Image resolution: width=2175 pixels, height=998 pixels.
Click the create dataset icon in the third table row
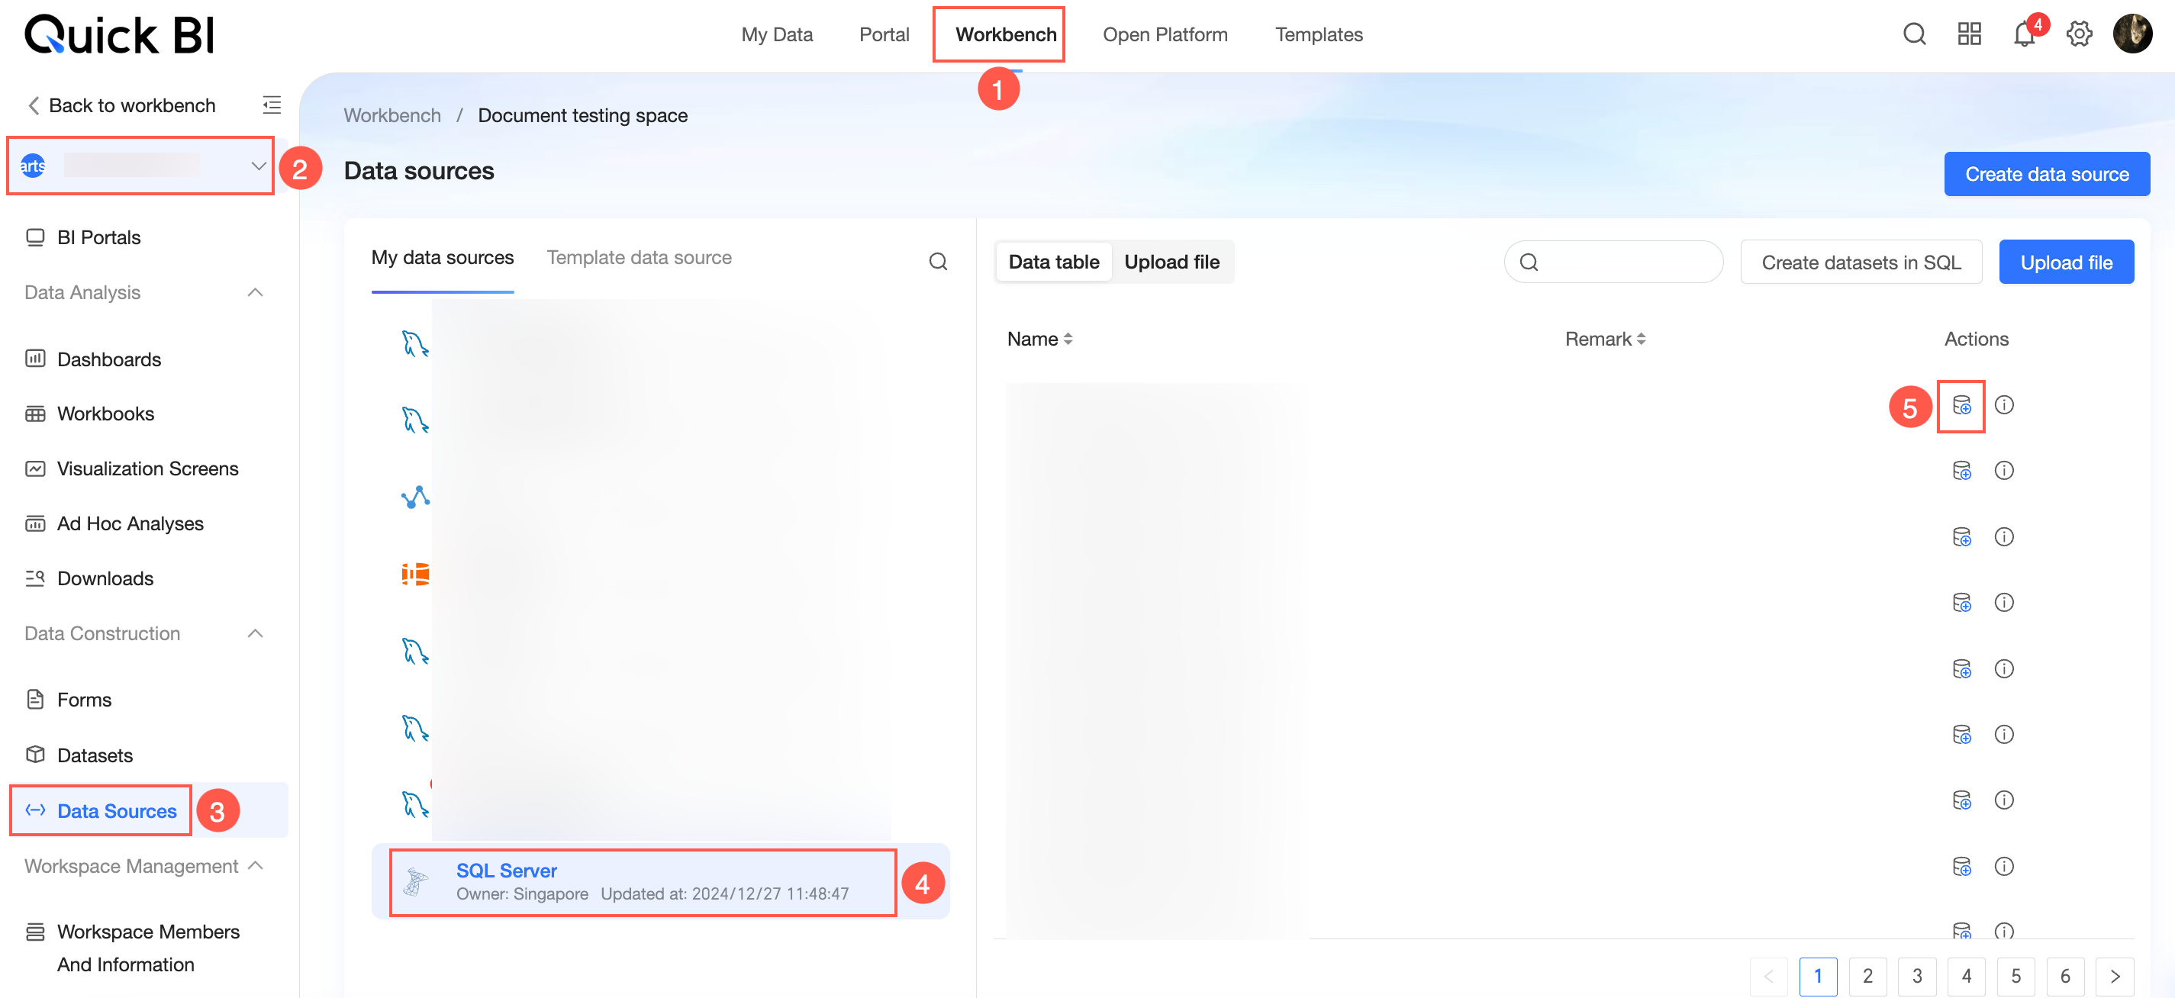(x=1961, y=537)
